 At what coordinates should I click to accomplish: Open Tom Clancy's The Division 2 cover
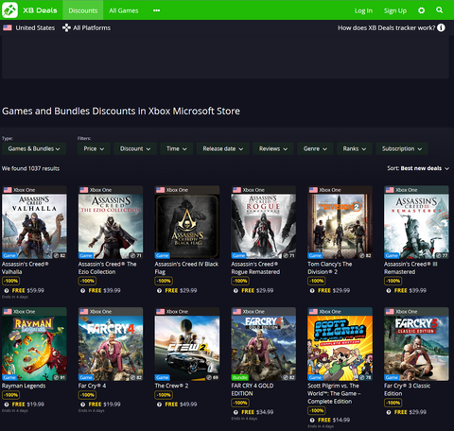tap(340, 226)
